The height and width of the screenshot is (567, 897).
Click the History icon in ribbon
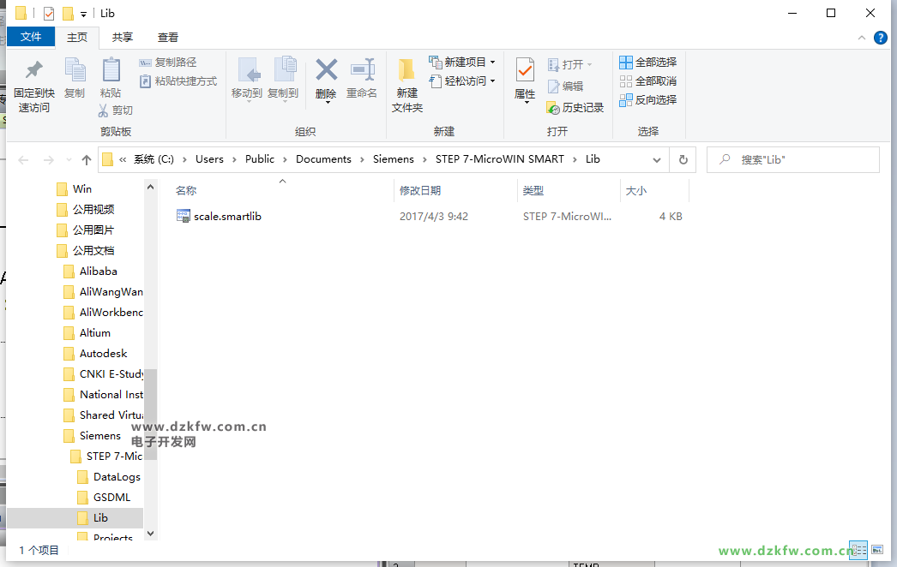pyautogui.click(x=575, y=108)
